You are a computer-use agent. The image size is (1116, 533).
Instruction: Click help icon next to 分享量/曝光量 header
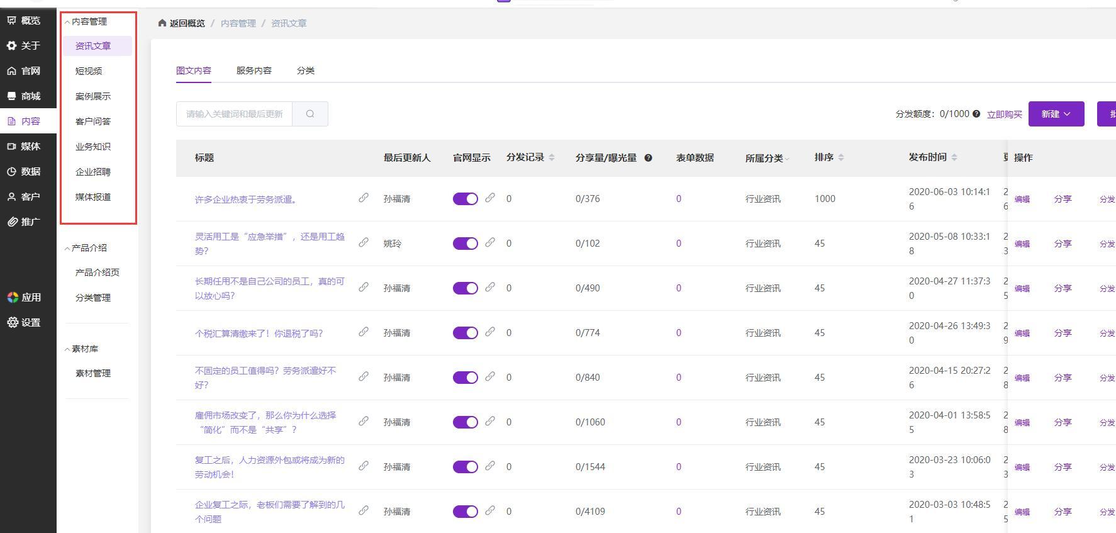pyautogui.click(x=648, y=158)
